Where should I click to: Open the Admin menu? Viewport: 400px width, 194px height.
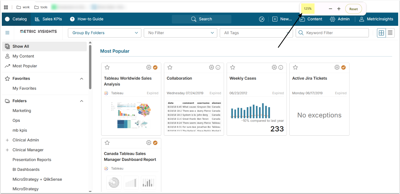[340, 19]
